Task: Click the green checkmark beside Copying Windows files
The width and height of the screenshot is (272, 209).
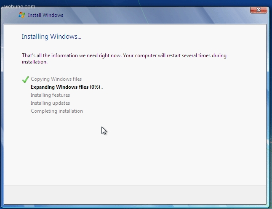Action: (26, 79)
